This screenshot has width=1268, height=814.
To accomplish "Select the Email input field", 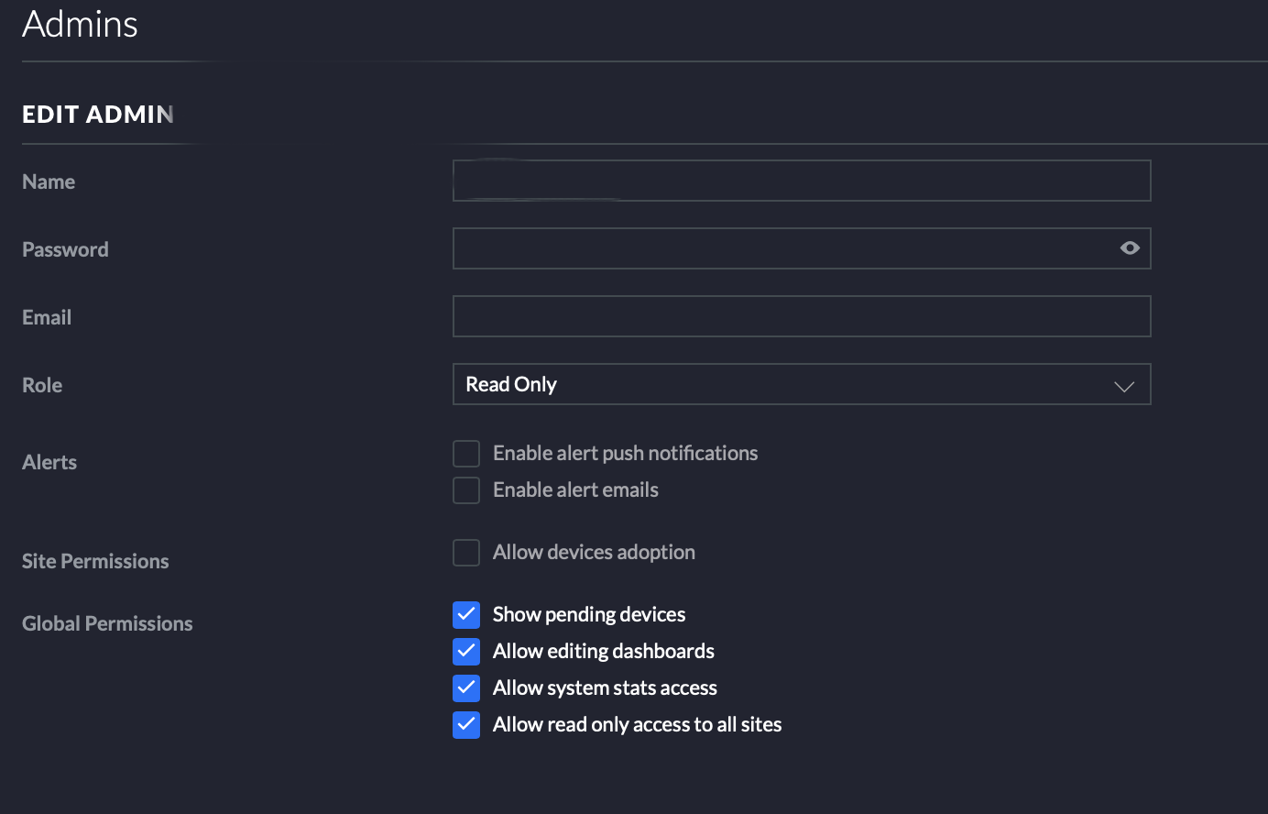I will (x=801, y=316).
